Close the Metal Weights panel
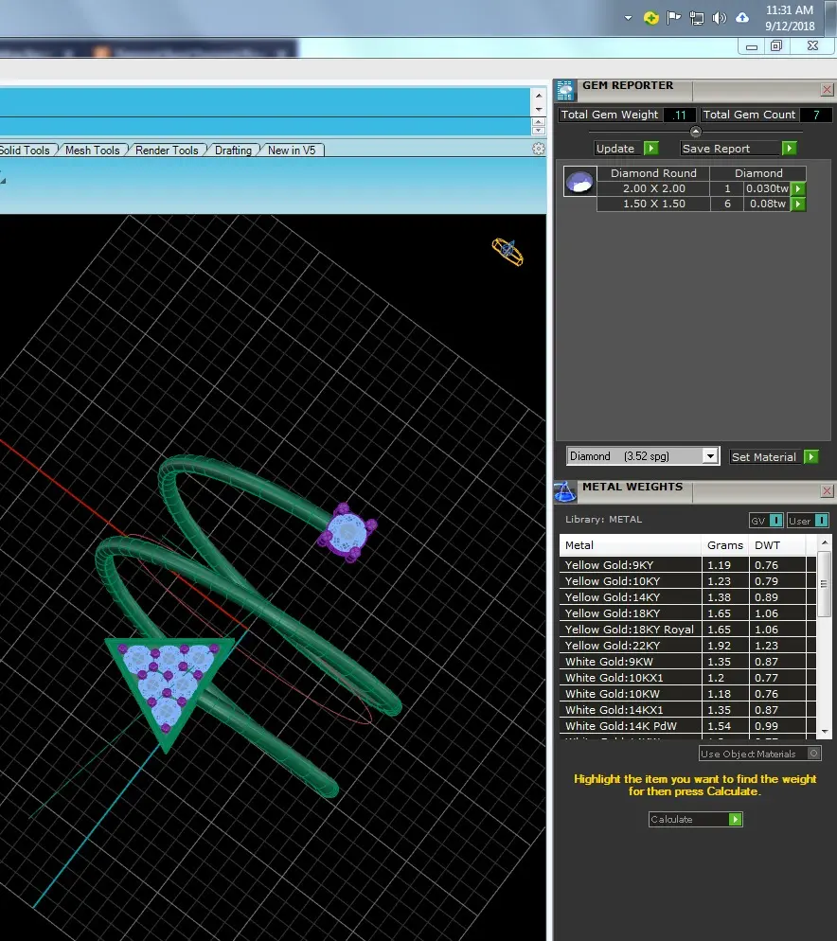 tap(827, 491)
